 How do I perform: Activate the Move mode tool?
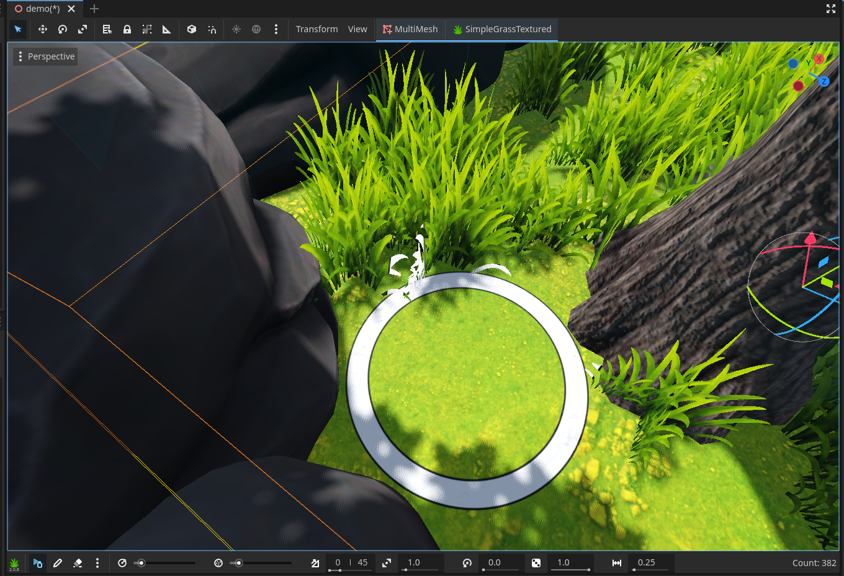(x=42, y=29)
